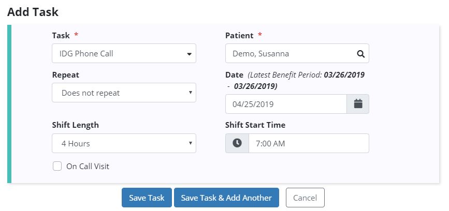449x211 pixels.
Task: Click the "Shift Start Time" label
Action: click(x=255, y=125)
